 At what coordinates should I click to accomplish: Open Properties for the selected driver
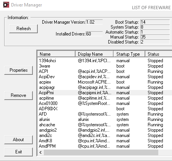tap(19, 70)
